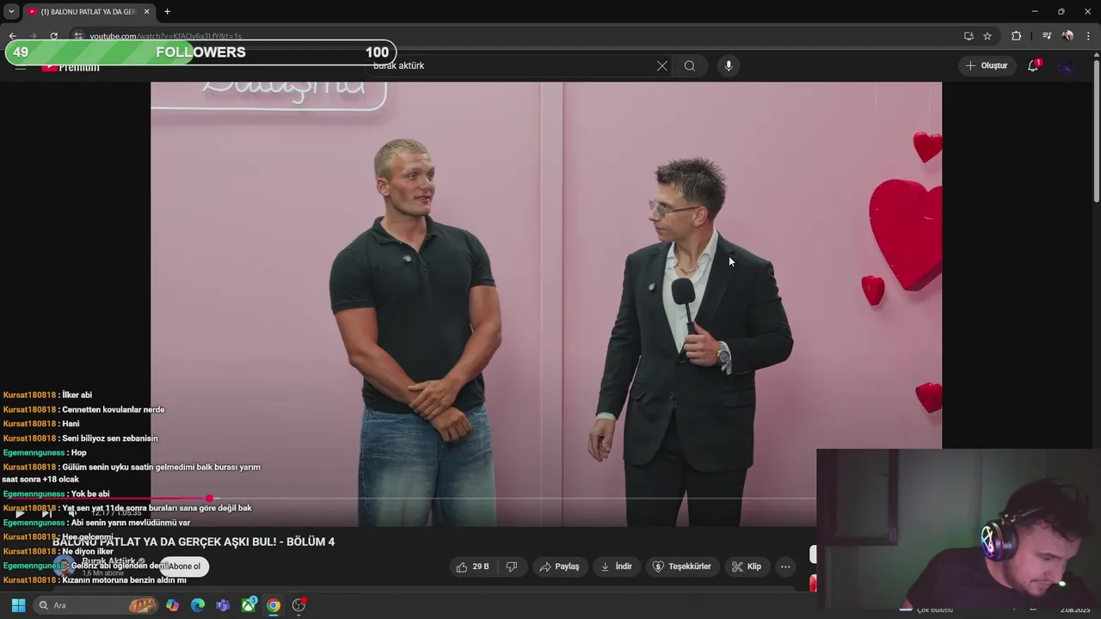The image size is (1101, 619).
Task: Play the video with play button
Action: point(20,513)
